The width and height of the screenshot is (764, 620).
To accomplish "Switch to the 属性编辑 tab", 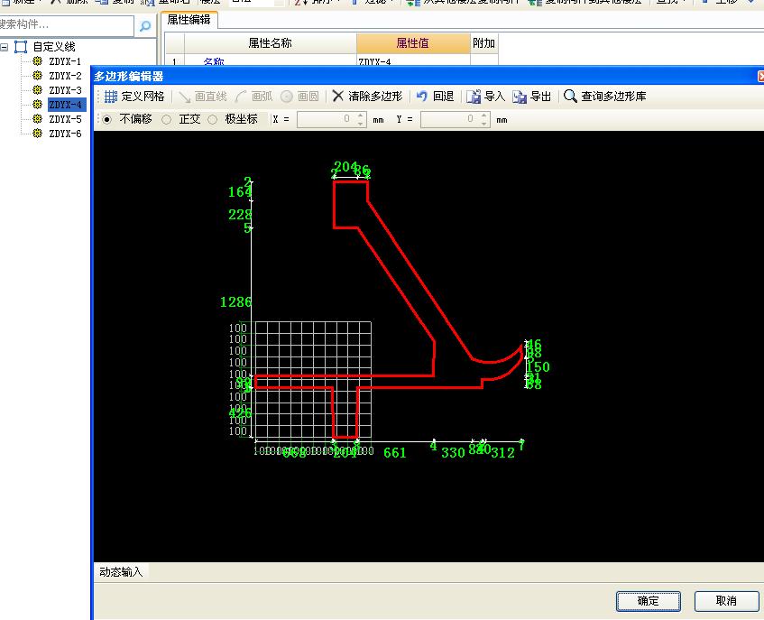I will [189, 18].
